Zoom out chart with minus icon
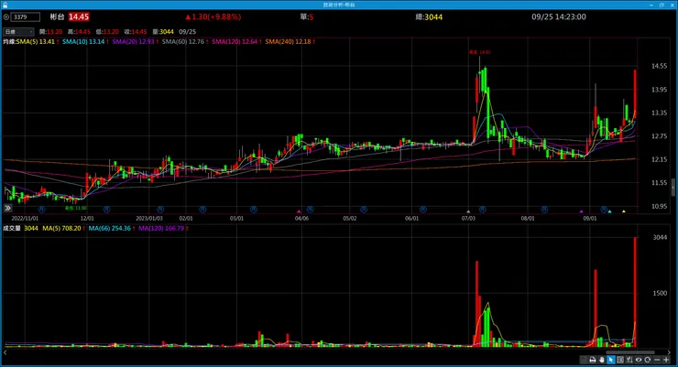Screen dimensions: 678x367 pos(657,360)
